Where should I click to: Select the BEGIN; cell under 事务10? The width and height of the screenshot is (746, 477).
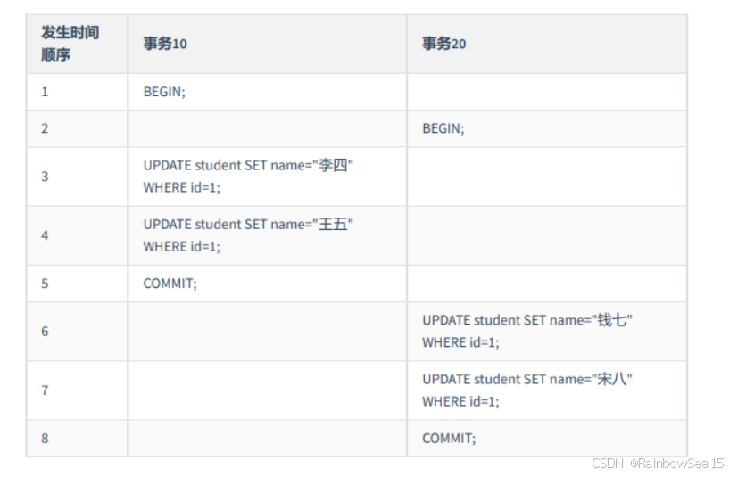[164, 92]
